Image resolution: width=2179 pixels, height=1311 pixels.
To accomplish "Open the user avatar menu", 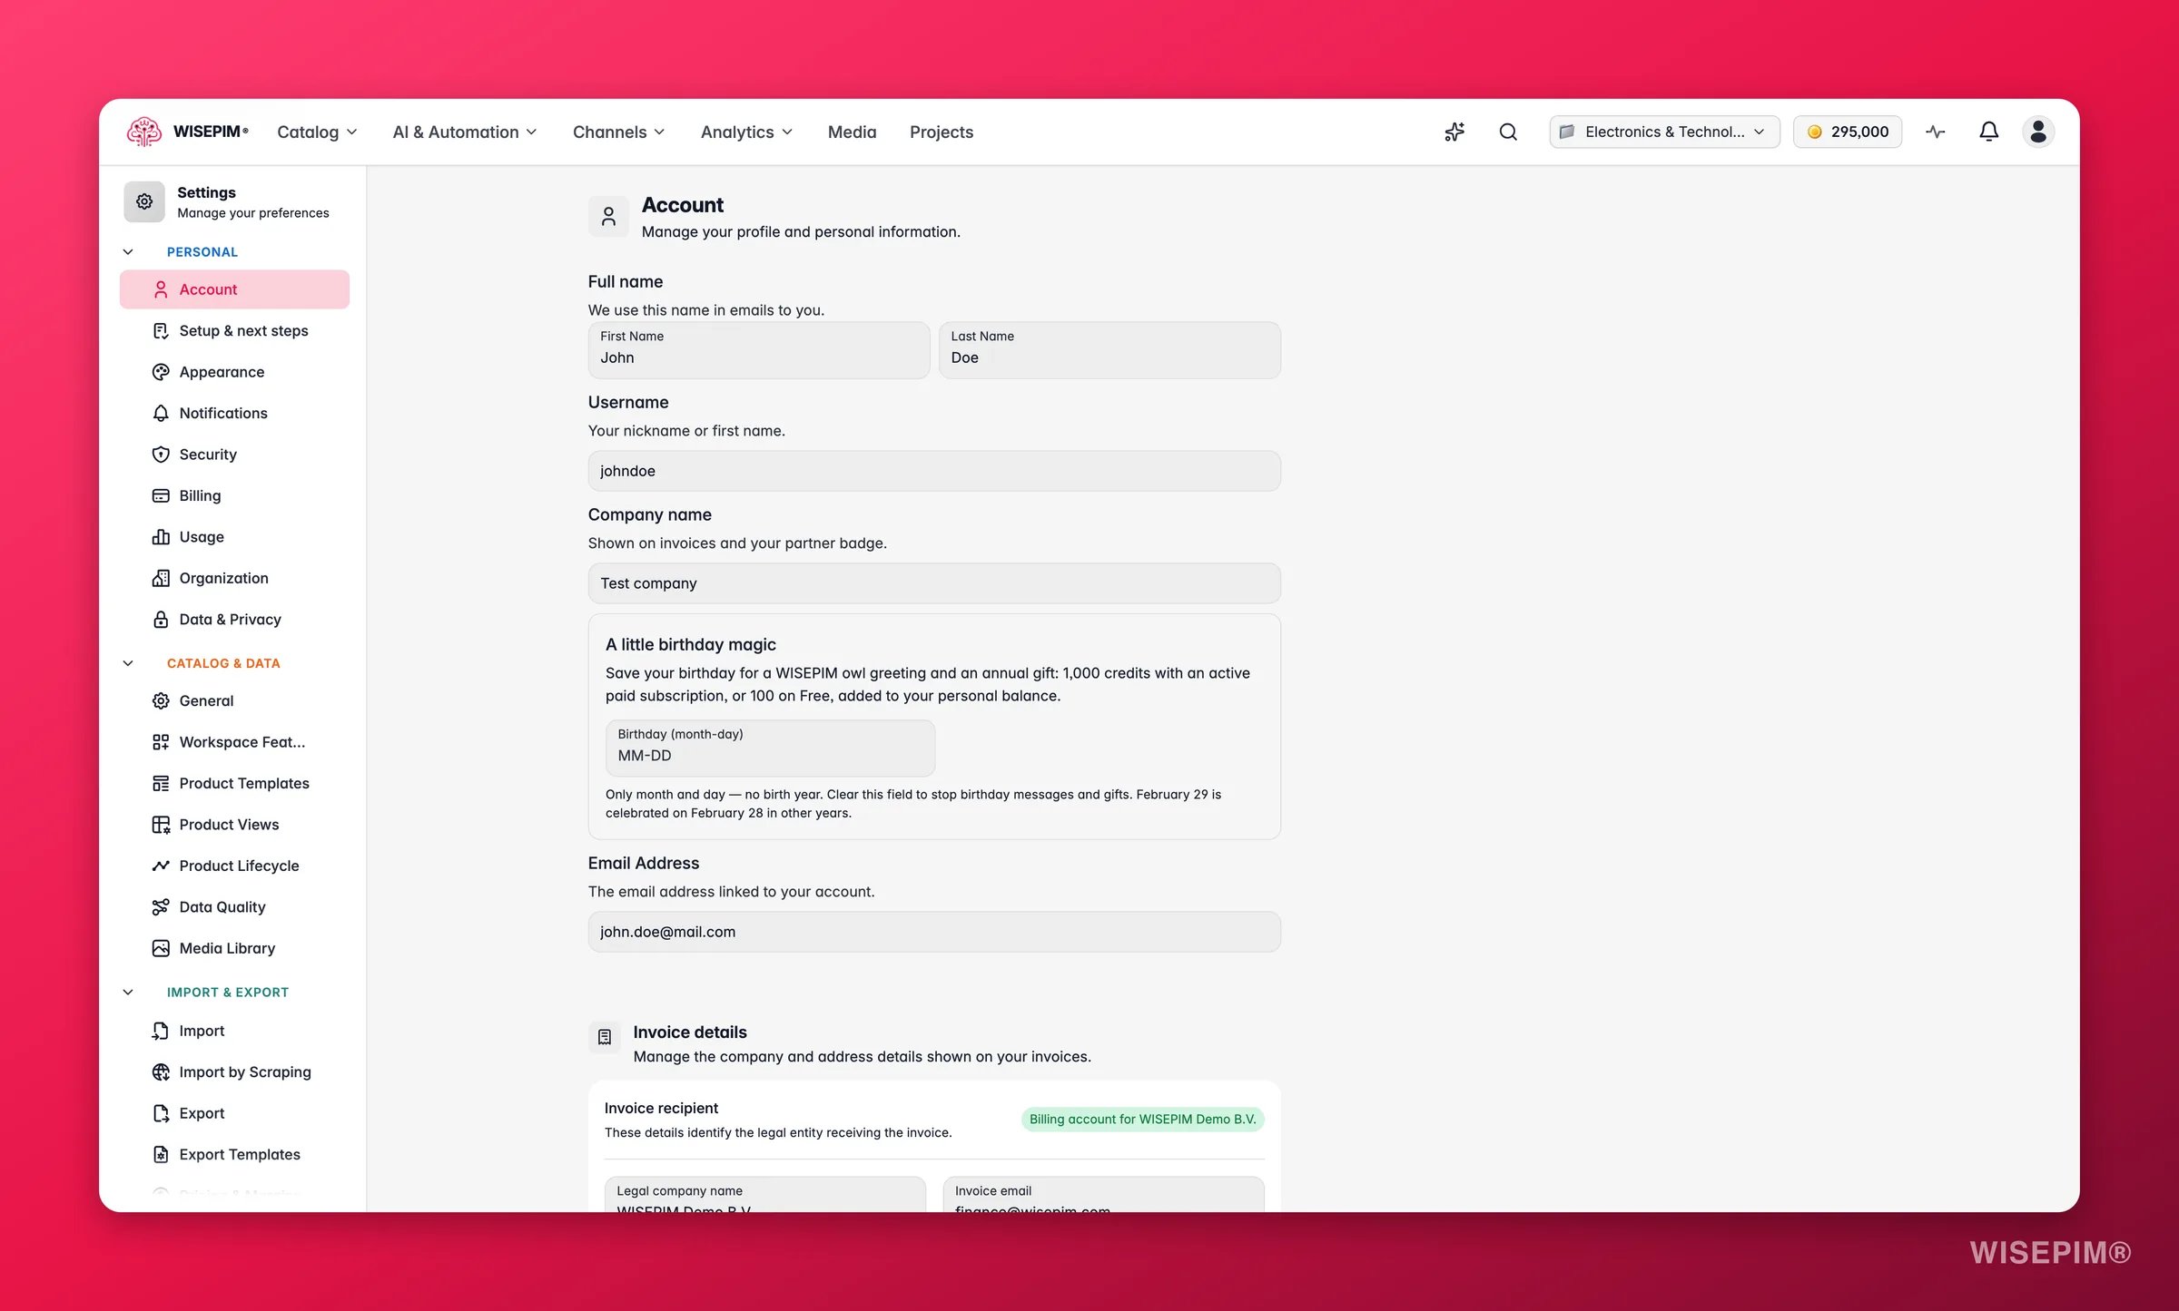I will tap(2038, 132).
